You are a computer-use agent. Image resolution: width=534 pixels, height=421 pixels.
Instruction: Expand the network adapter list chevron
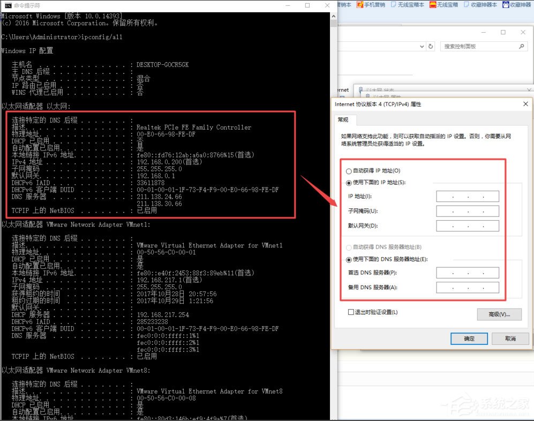[527, 89]
